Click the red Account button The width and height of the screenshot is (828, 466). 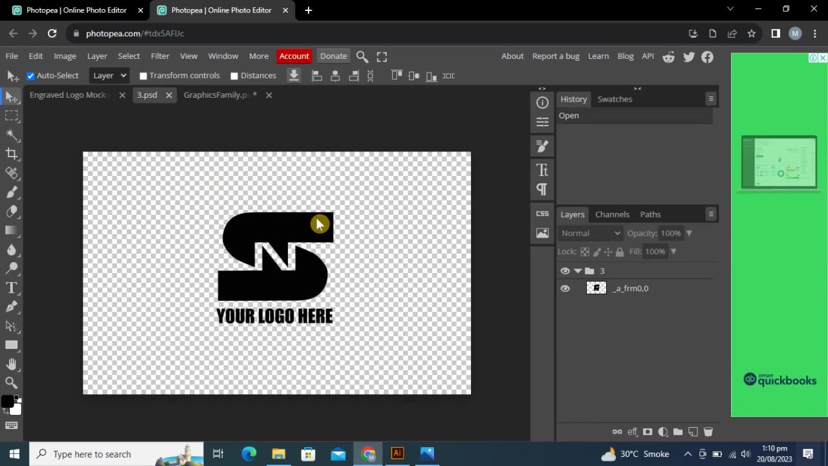click(x=294, y=56)
